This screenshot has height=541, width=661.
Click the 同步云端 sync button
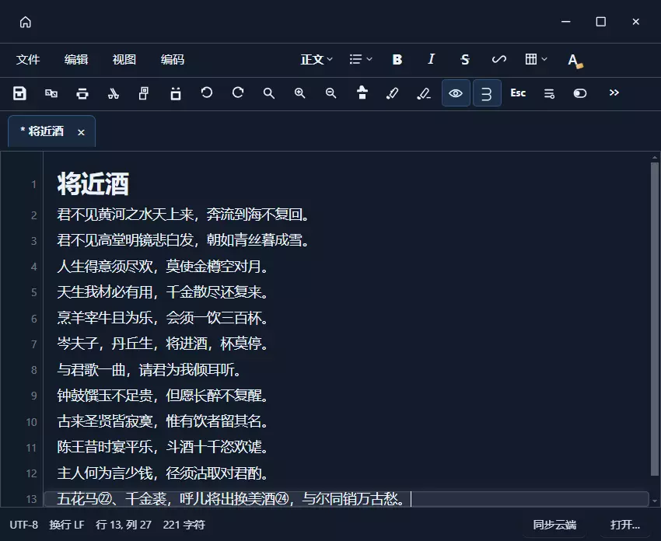click(554, 525)
